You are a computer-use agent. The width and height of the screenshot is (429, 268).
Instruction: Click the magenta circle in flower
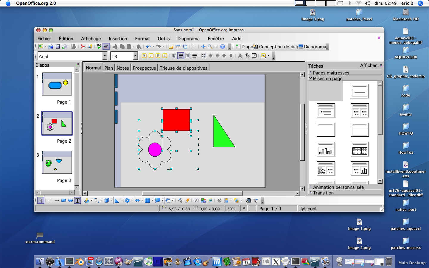pos(155,149)
